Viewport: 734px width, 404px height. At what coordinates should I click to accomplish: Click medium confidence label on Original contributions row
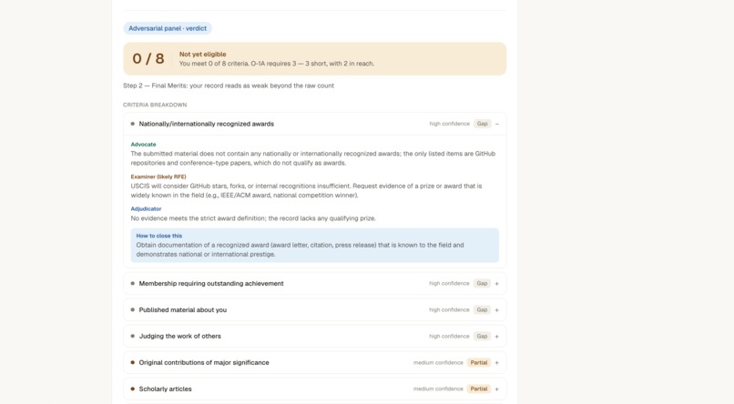click(x=438, y=363)
